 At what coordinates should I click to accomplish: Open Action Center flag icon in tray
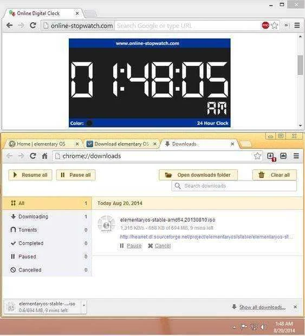[x=244, y=327]
